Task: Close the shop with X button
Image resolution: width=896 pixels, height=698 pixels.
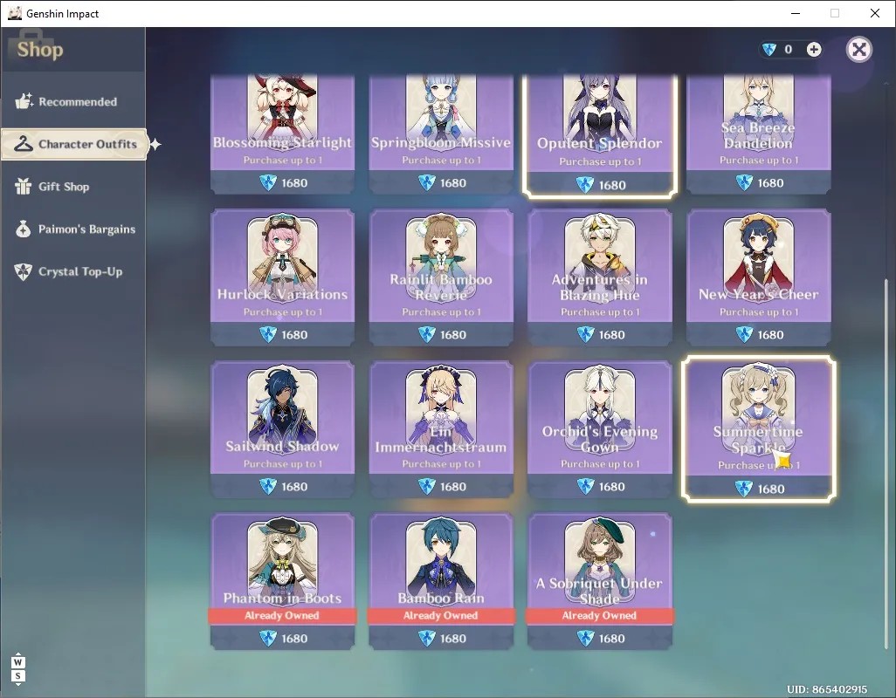Action: (x=858, y=50)
